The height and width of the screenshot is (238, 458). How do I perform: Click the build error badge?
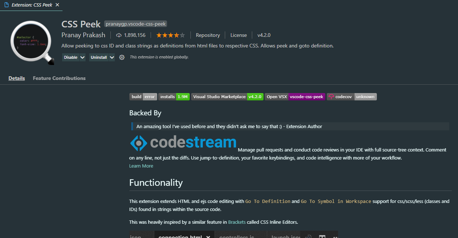pyautogui.click(x=143, y=97)
